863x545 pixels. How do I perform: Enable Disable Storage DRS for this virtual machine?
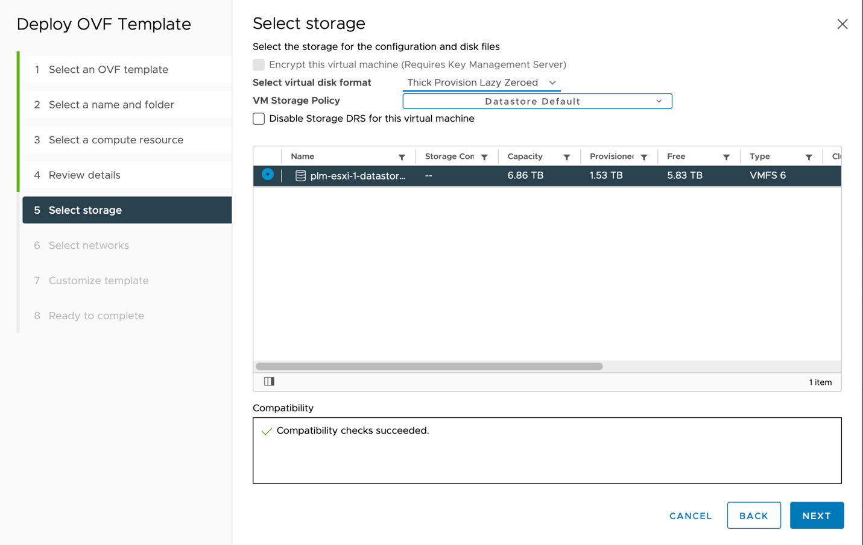(x=258, y=119)
